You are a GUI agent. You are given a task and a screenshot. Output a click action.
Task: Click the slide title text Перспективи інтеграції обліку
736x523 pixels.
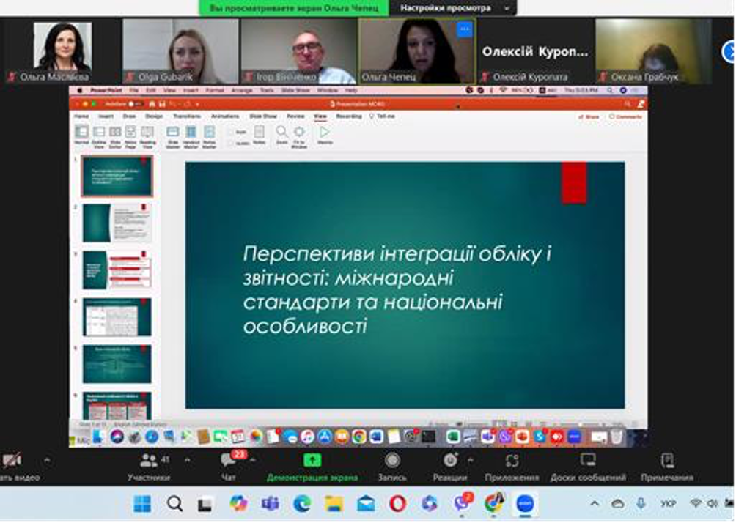[x=397, y=289]
